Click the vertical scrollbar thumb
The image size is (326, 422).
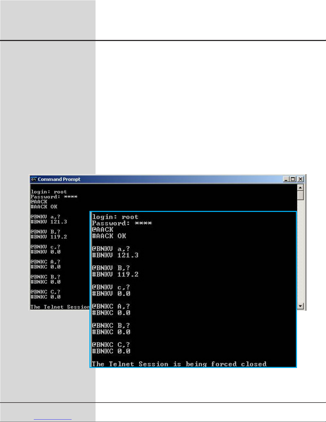click(300, 195)
